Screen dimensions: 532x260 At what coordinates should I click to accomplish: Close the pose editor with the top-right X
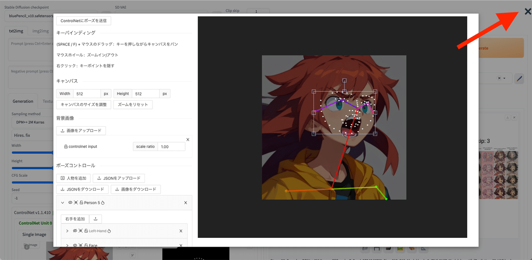pyautogui.click(x=528, y=12)
